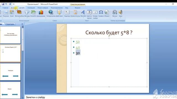This screenshot has width=177, height=99.
Task: Click the Звук sound icon
Action: point(121,12)
